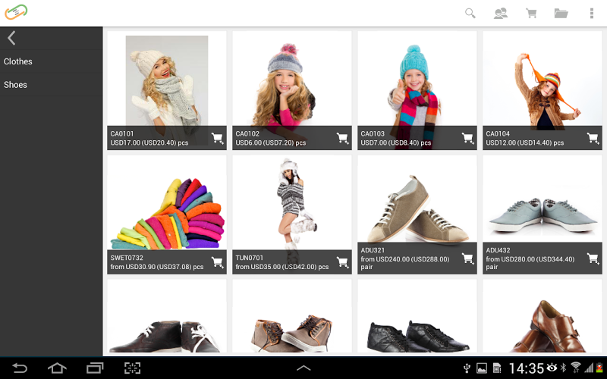Image resolution: width=607 pixels, height=379 pixels.
Task: Click product code ADU432 label
Action: click(498, 250)
